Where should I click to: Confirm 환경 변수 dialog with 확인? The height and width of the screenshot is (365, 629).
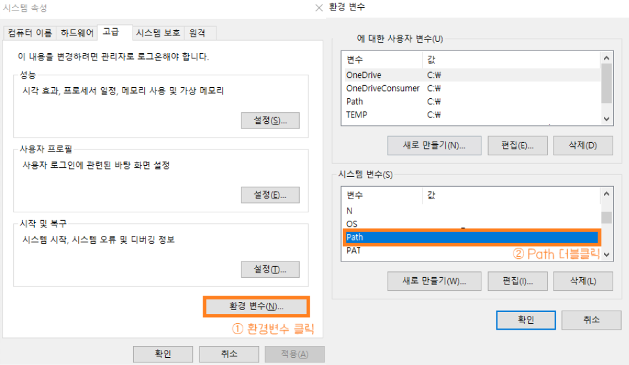[526, 320]
